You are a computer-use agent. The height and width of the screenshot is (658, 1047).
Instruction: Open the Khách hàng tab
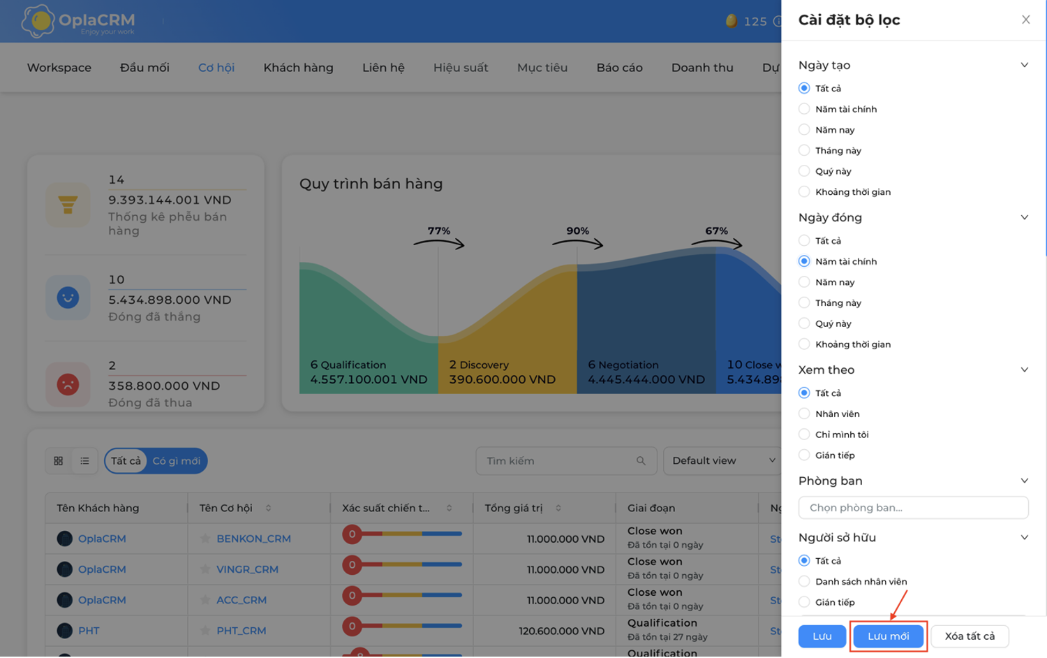[298, 68]
